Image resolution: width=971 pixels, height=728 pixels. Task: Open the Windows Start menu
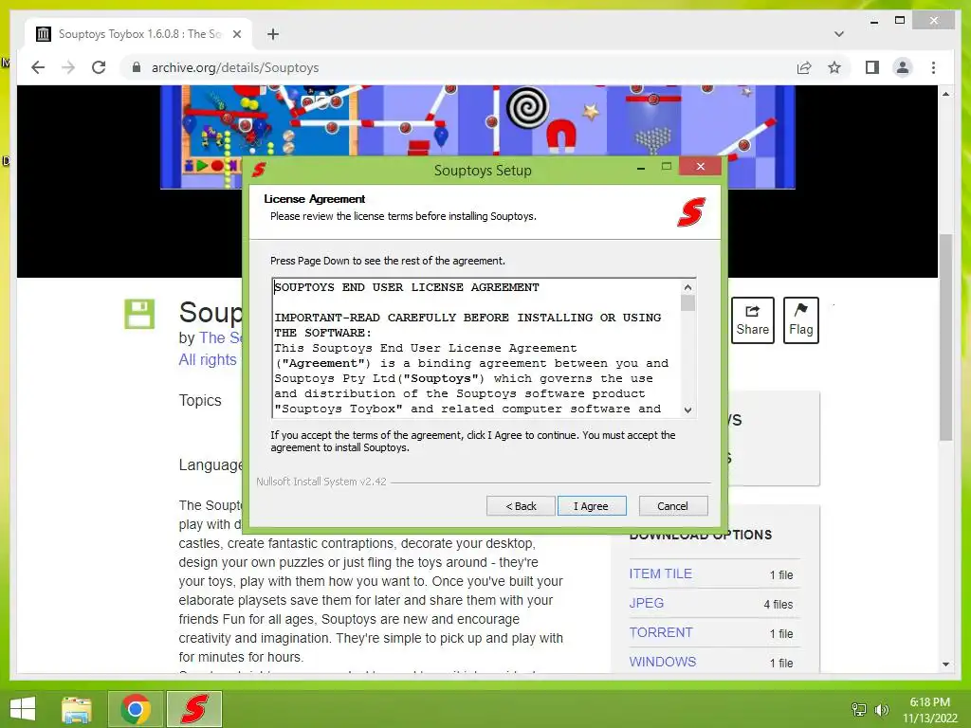coord(23,709)
